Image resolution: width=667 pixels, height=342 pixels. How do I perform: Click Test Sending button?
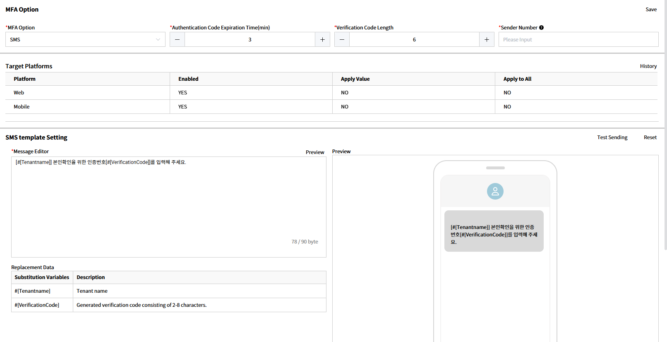coord(612,137)
